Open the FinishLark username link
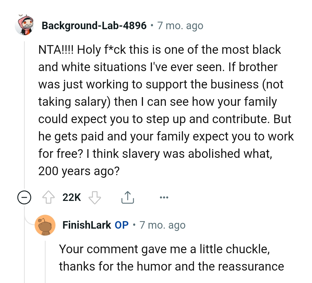 tap(87, 225)
